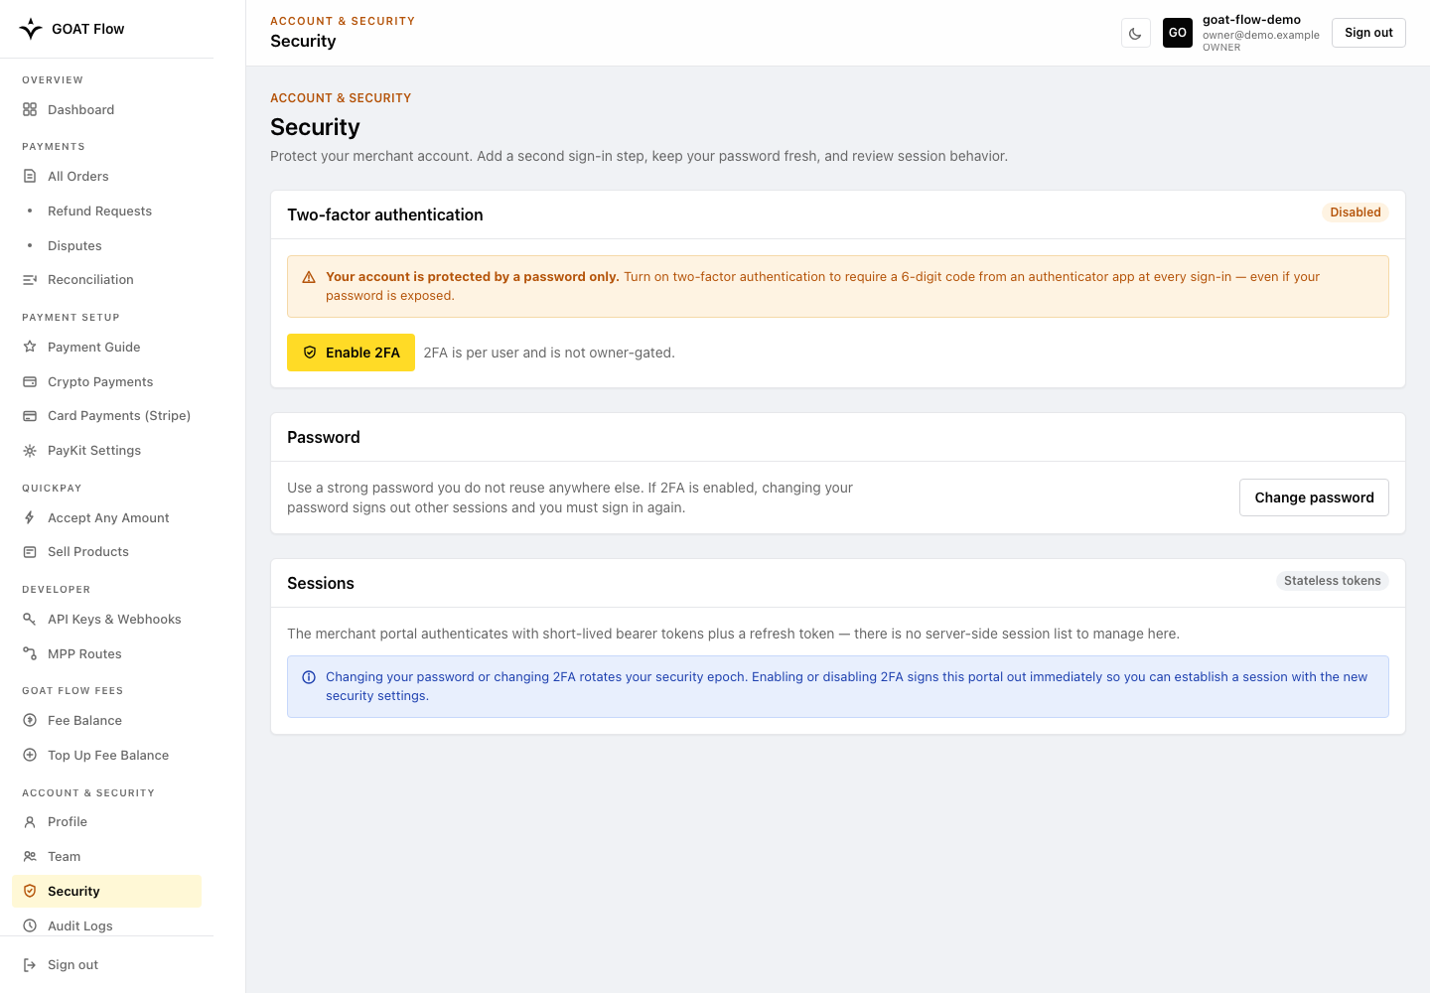Screen dimensions: 1430x993
Task: Click the Crypto Payments wallet icon
Action: (30, 381)
